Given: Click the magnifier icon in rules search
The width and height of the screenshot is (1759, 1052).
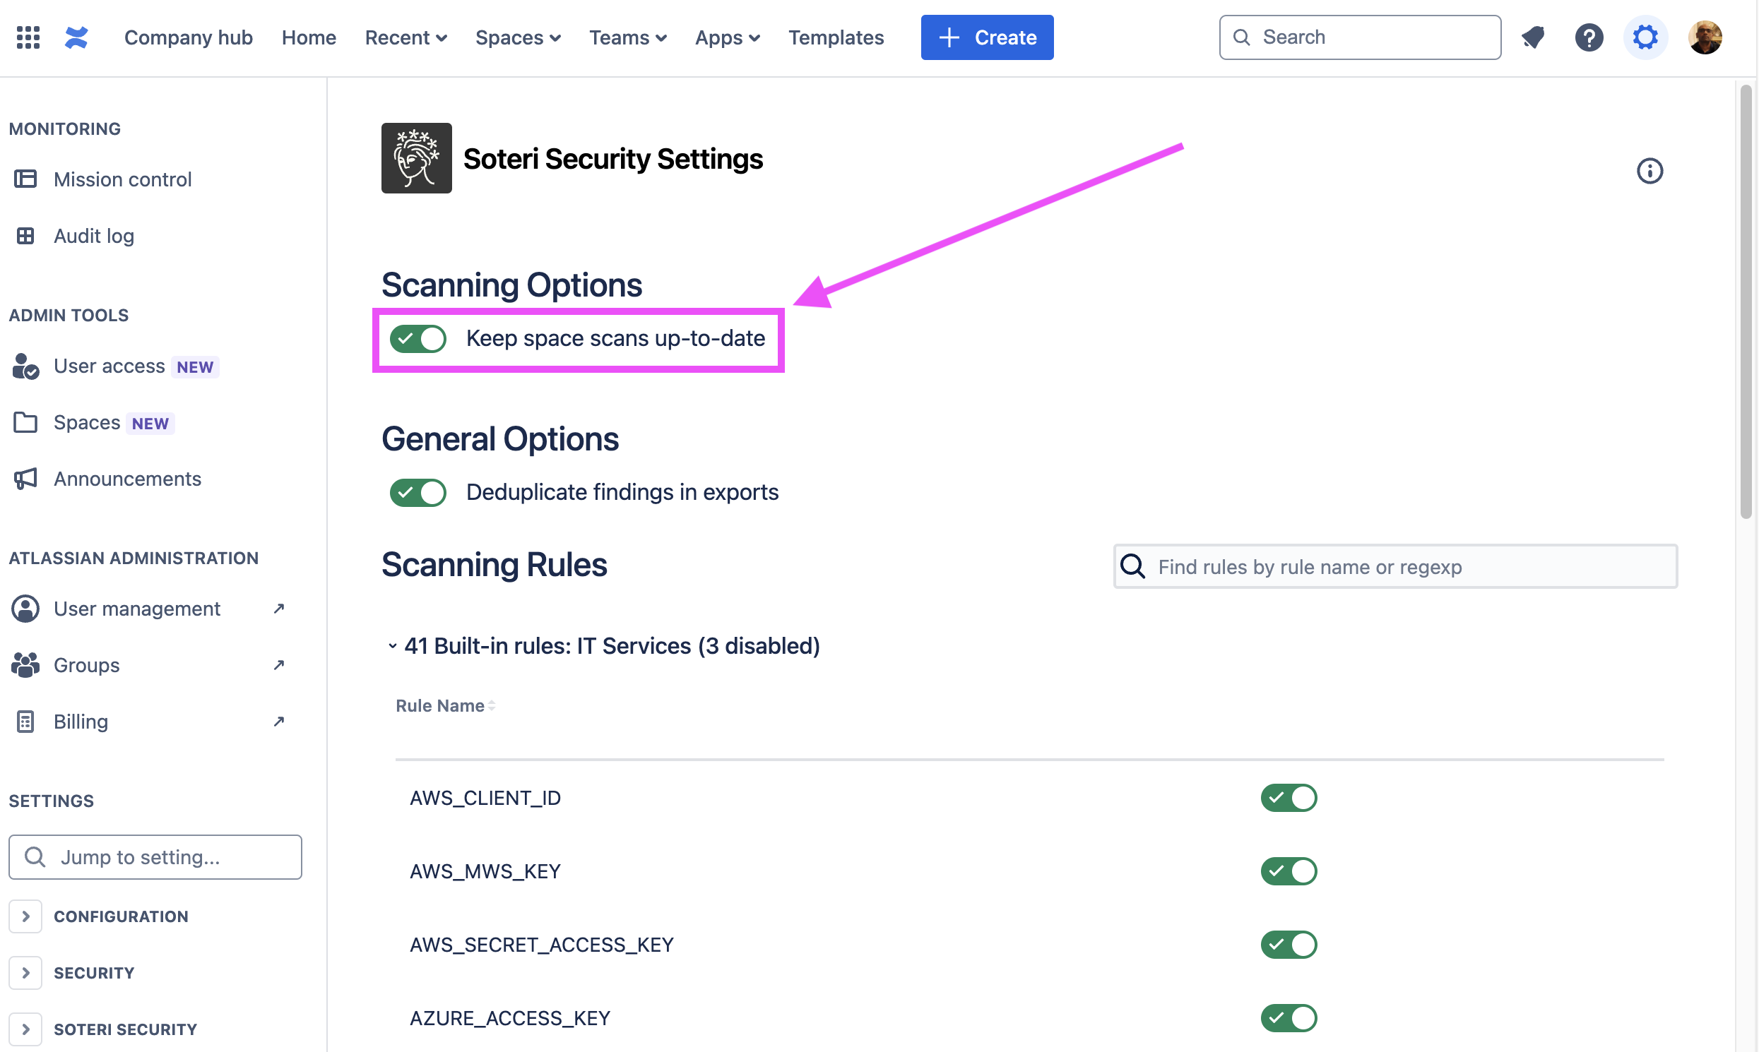Looking at the screenshot, I should tap(1132, 566).
